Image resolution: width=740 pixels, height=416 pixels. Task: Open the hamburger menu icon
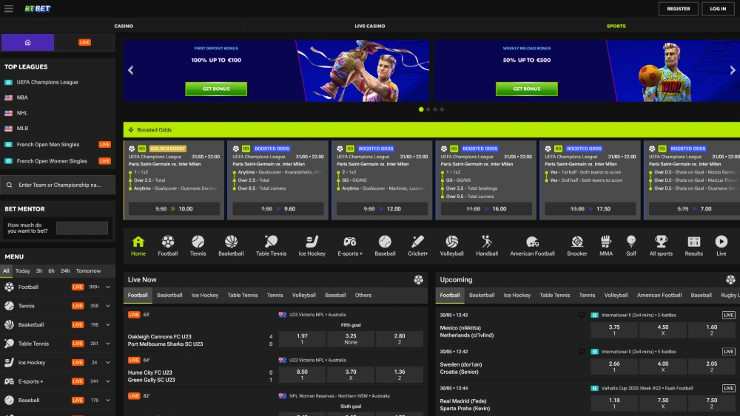pyautogui.click(x=8, y=8)
